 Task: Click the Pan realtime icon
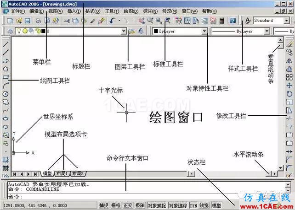(142, 21)
